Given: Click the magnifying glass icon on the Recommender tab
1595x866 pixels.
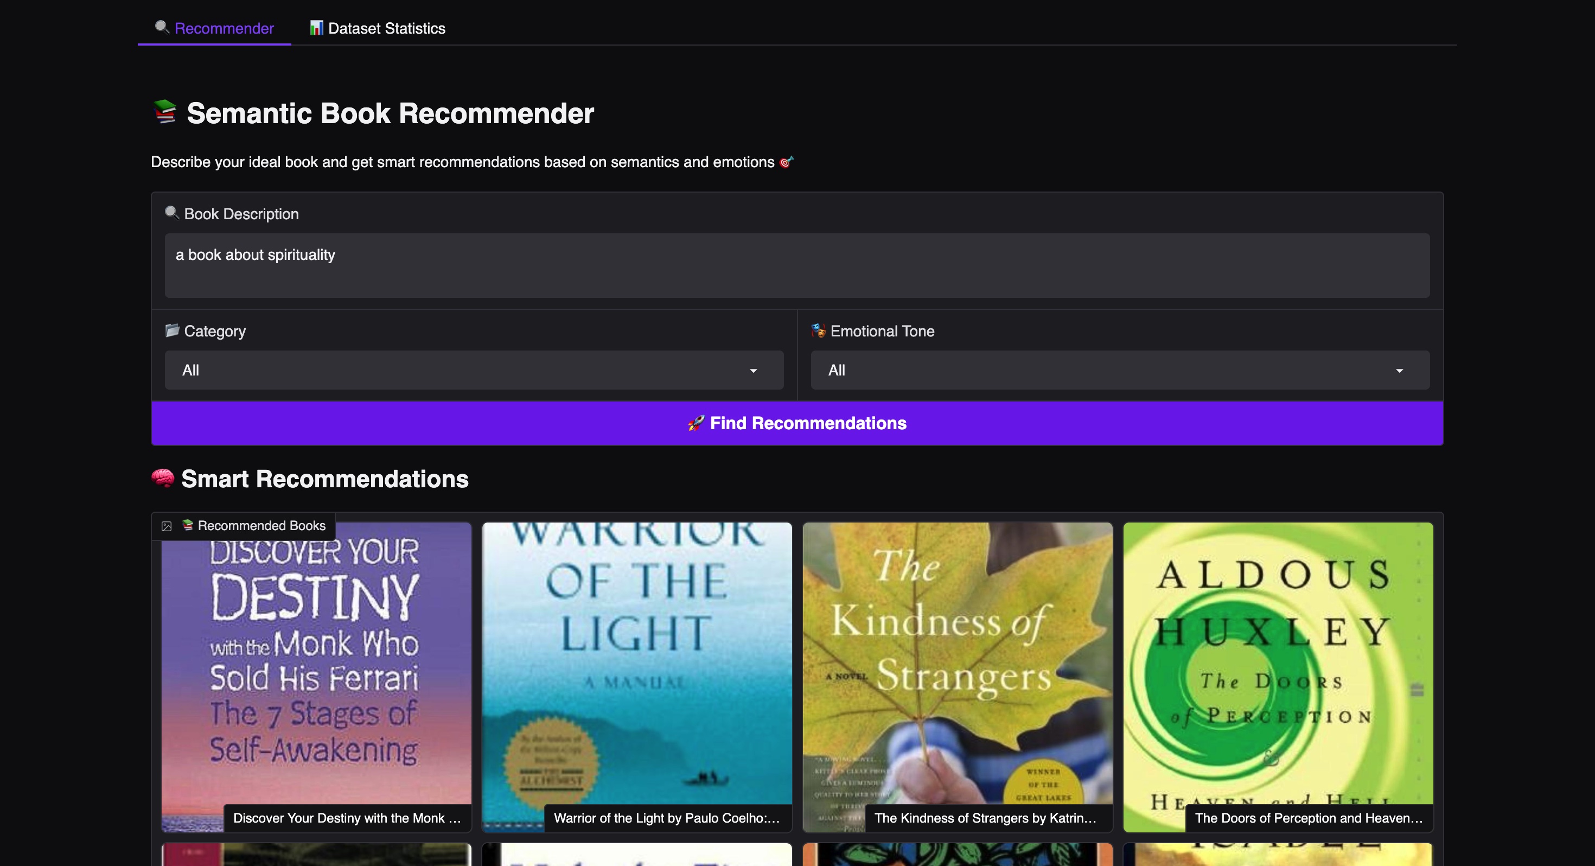Looking at the screenshot, I should pos(162,28).
